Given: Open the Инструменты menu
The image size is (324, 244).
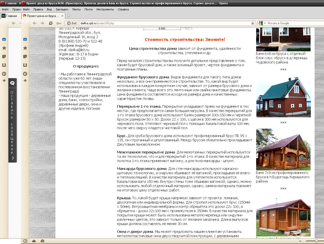Looking at the screenshot, I should (x=105, y=9).
